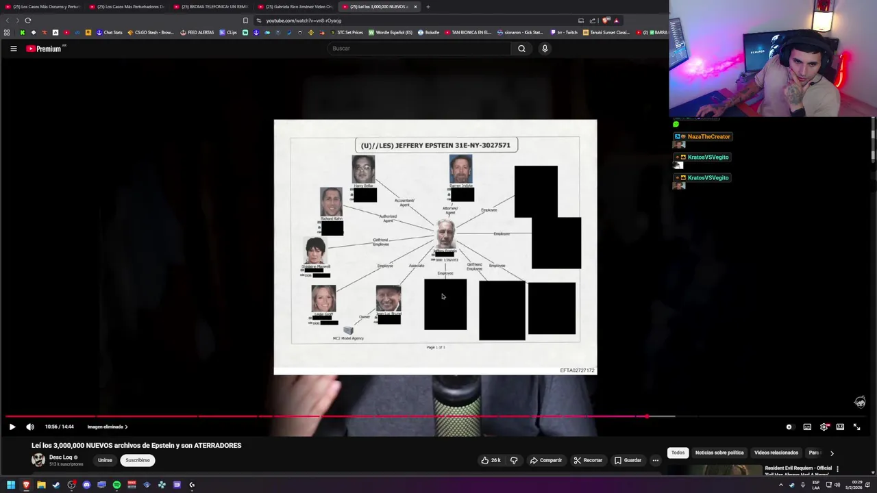Screen dimensions: 877x493
Task: Go to YouTube Premium home logo
Action: pos(45,49)
